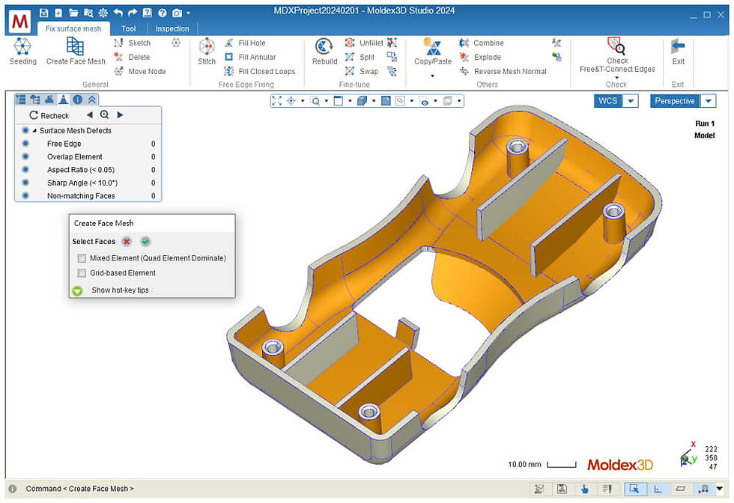Open the model tree panel tab
Viewport: 734px width, 503px height.
35,100
